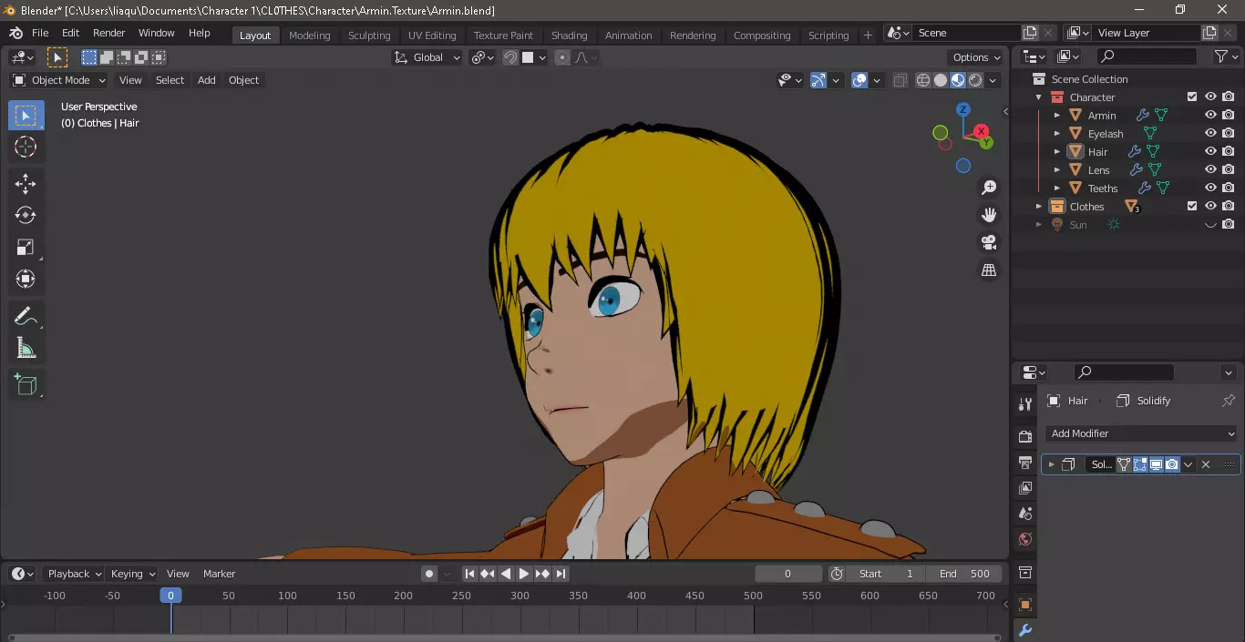Open the World properties tab
This screenshot has width=1245, height=642.
[x=1025, y=540]
